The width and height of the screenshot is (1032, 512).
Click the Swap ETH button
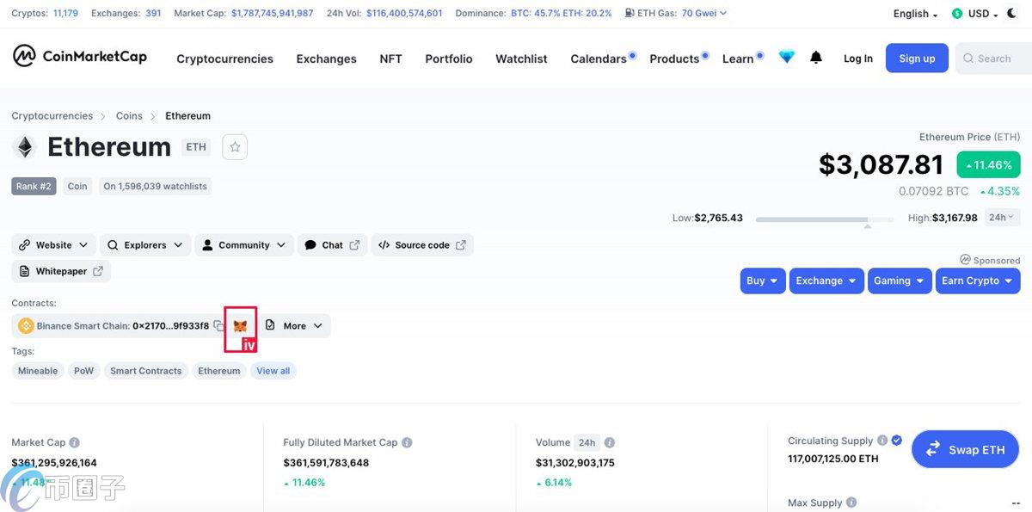coord(965,449)
